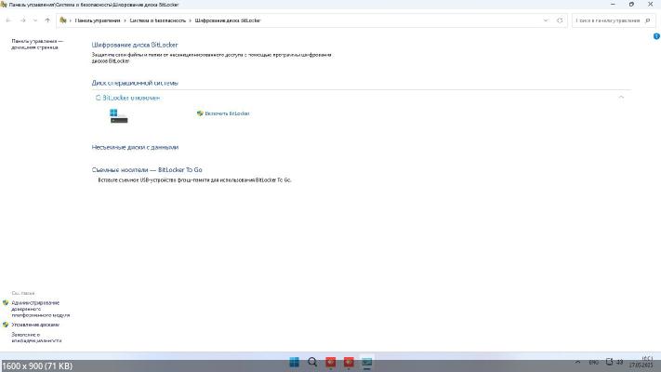Click the 'C: BitLocker отключен' drive label
This screenshot has height=372, width=661.
[127, 98]
